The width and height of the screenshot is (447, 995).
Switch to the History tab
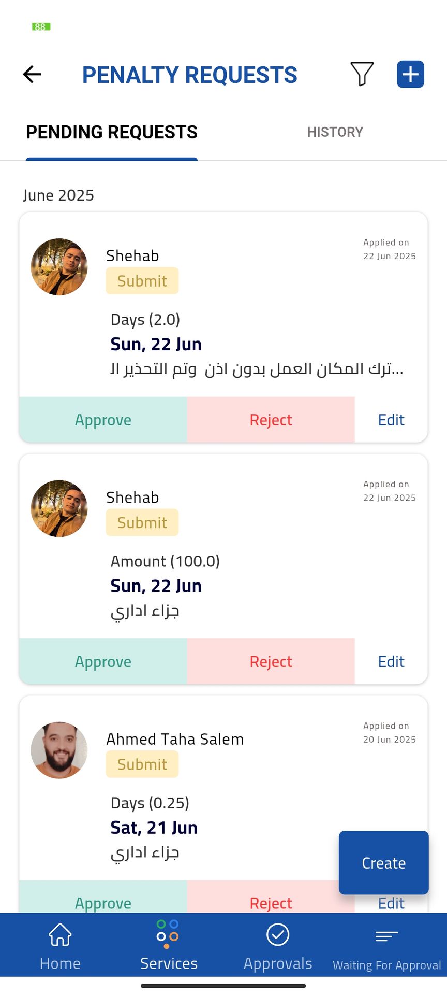[335, 132]
